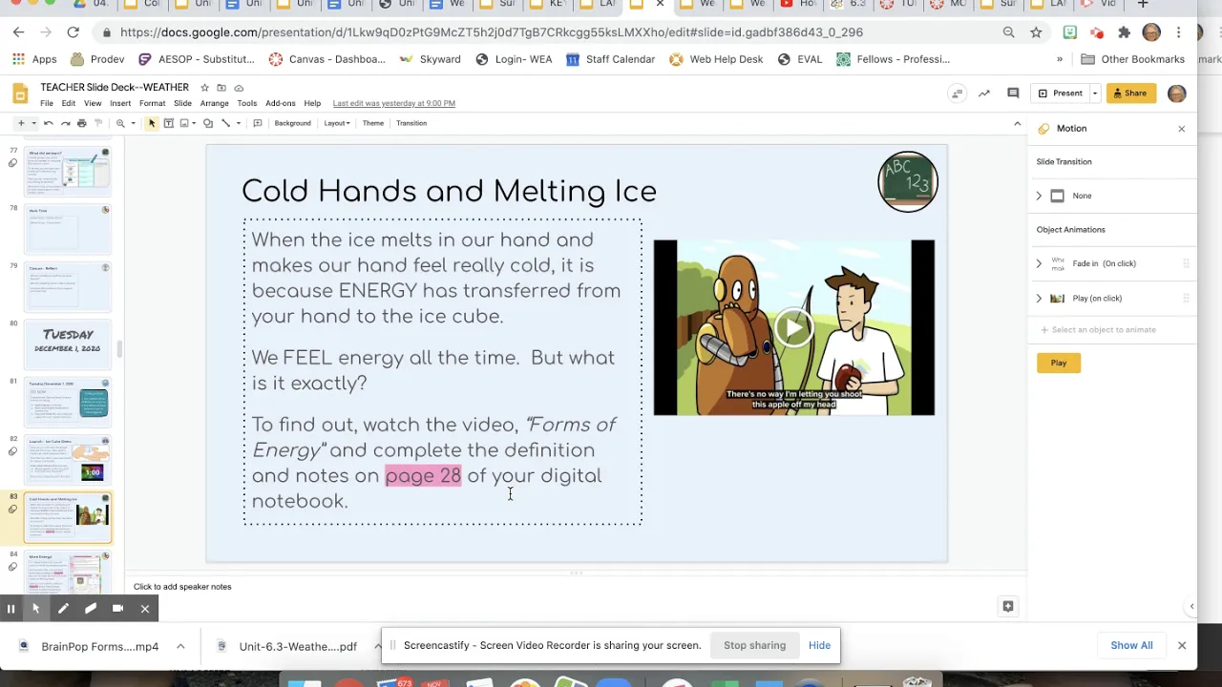Open the Layout dropdown
The image size is (1222, 687).
pos(337,123)
